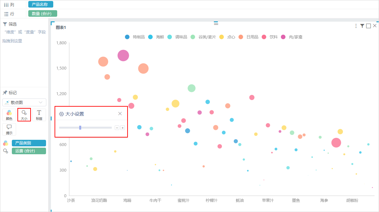
Task: Click the x-axis label 鸡精
Action: coord(127,201)
